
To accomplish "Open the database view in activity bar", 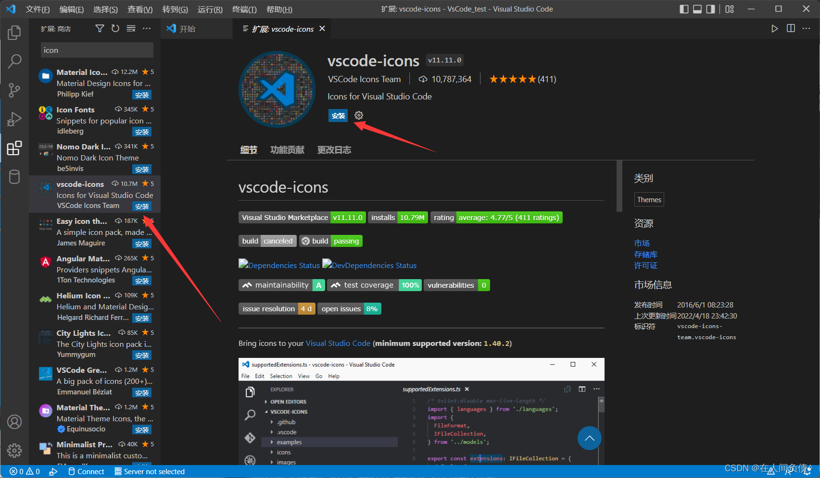I will [14, 177].
